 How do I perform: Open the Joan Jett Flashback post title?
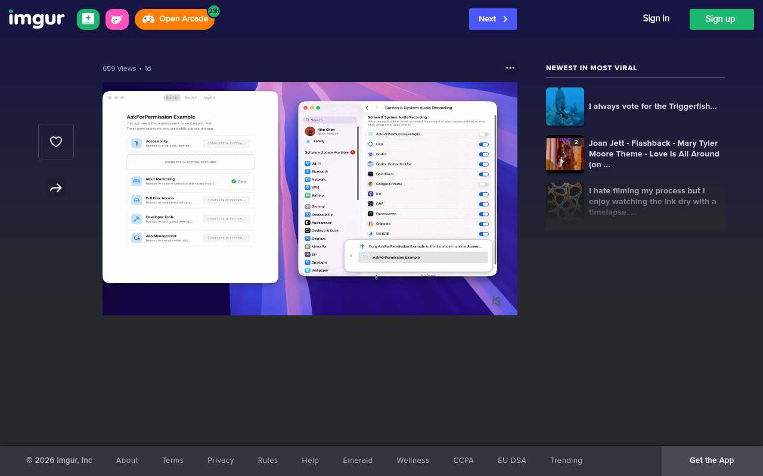[x=654, y=154]
